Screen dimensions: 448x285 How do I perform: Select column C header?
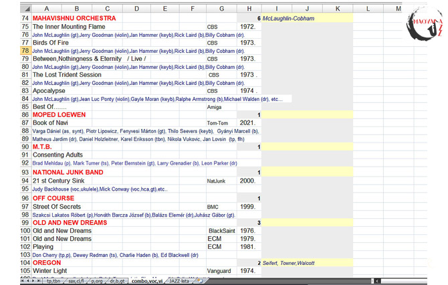point(107,9)
